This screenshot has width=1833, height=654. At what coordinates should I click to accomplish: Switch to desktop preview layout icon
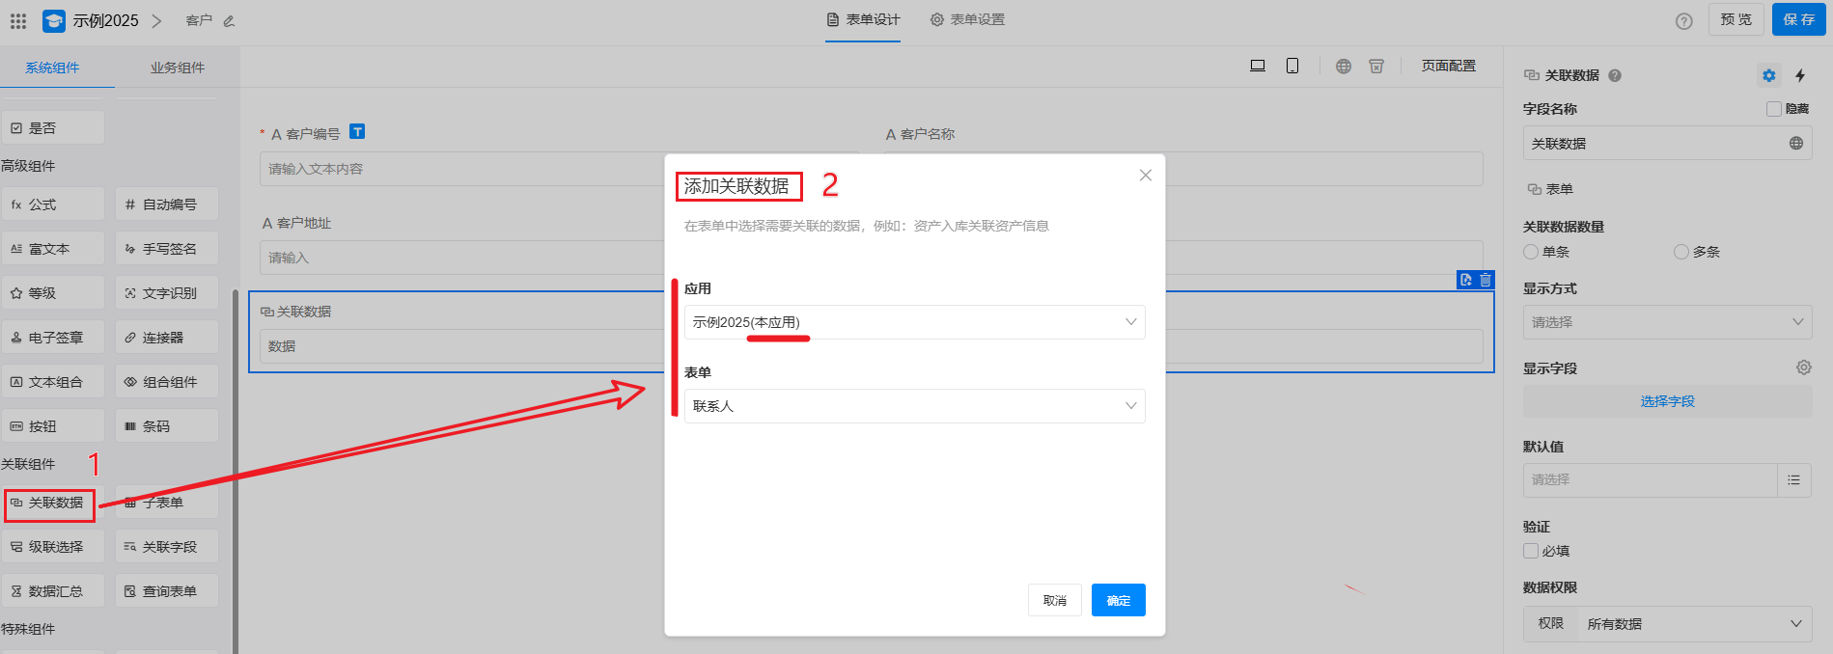(x=1257, y=66)
